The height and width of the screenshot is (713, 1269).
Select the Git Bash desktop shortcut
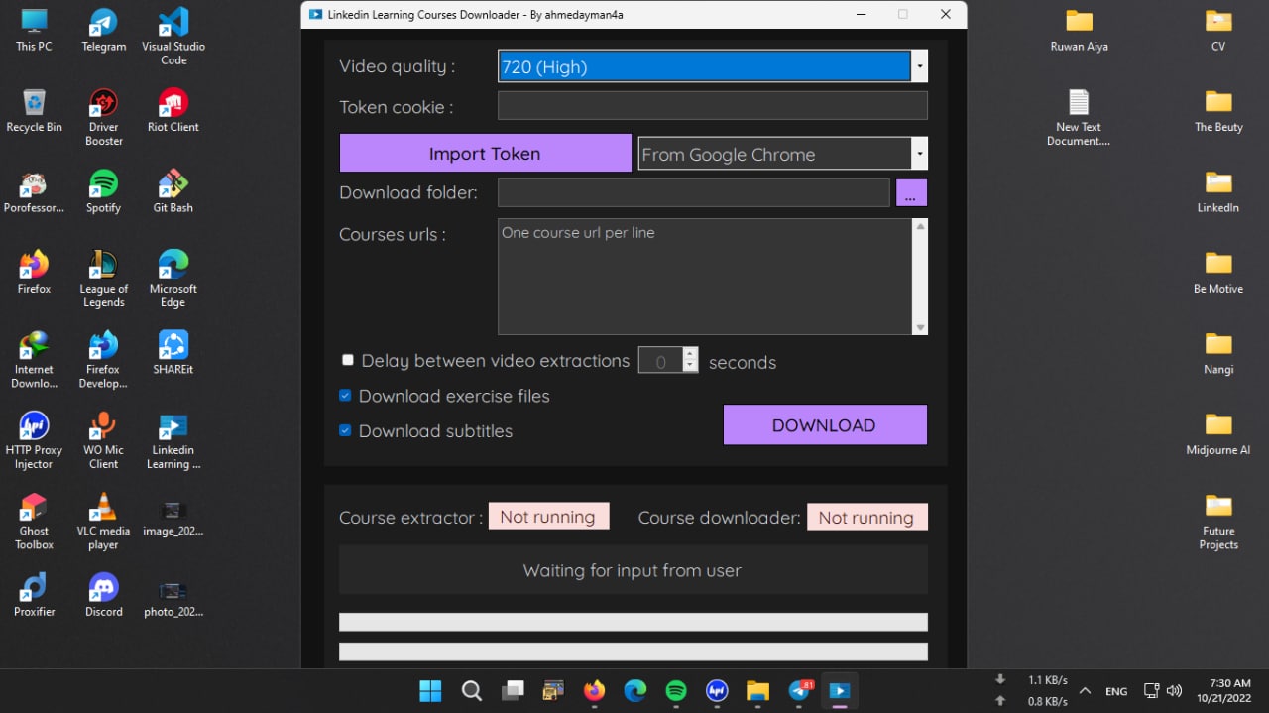[173, 191]
